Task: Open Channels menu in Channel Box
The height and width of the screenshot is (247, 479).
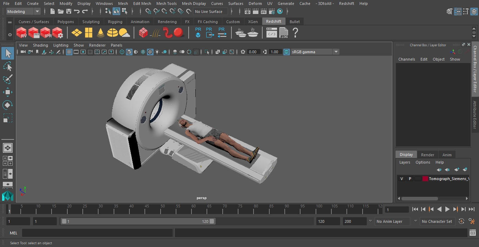Action: point(407,59)
